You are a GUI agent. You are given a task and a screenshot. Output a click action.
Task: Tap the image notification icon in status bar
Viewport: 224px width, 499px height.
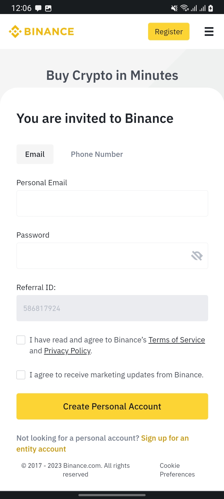(x=48, y=8)
